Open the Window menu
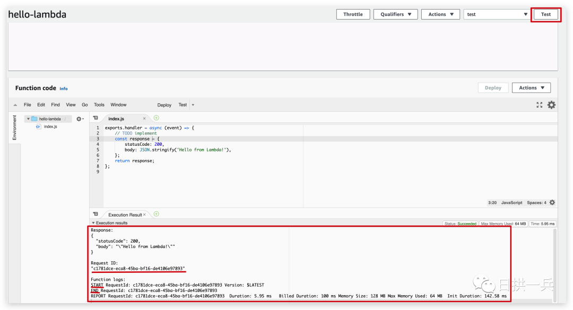The image size is (573, 310). point(118,104)
